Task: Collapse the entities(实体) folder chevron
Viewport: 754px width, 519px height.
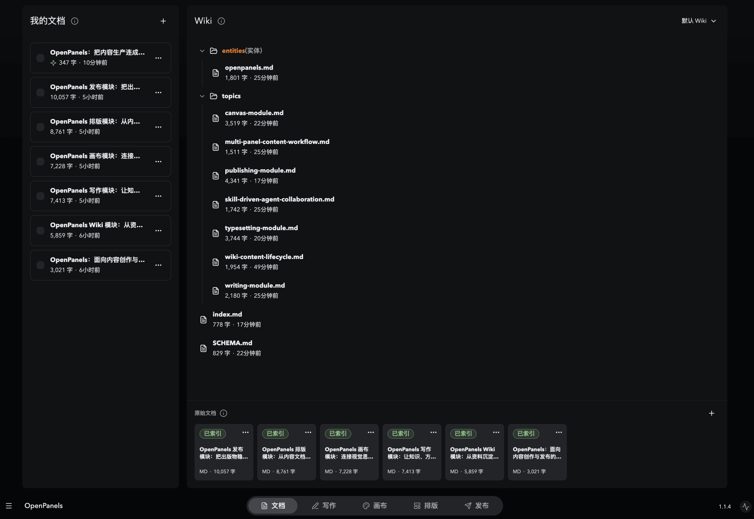Action: pos(202,51)
